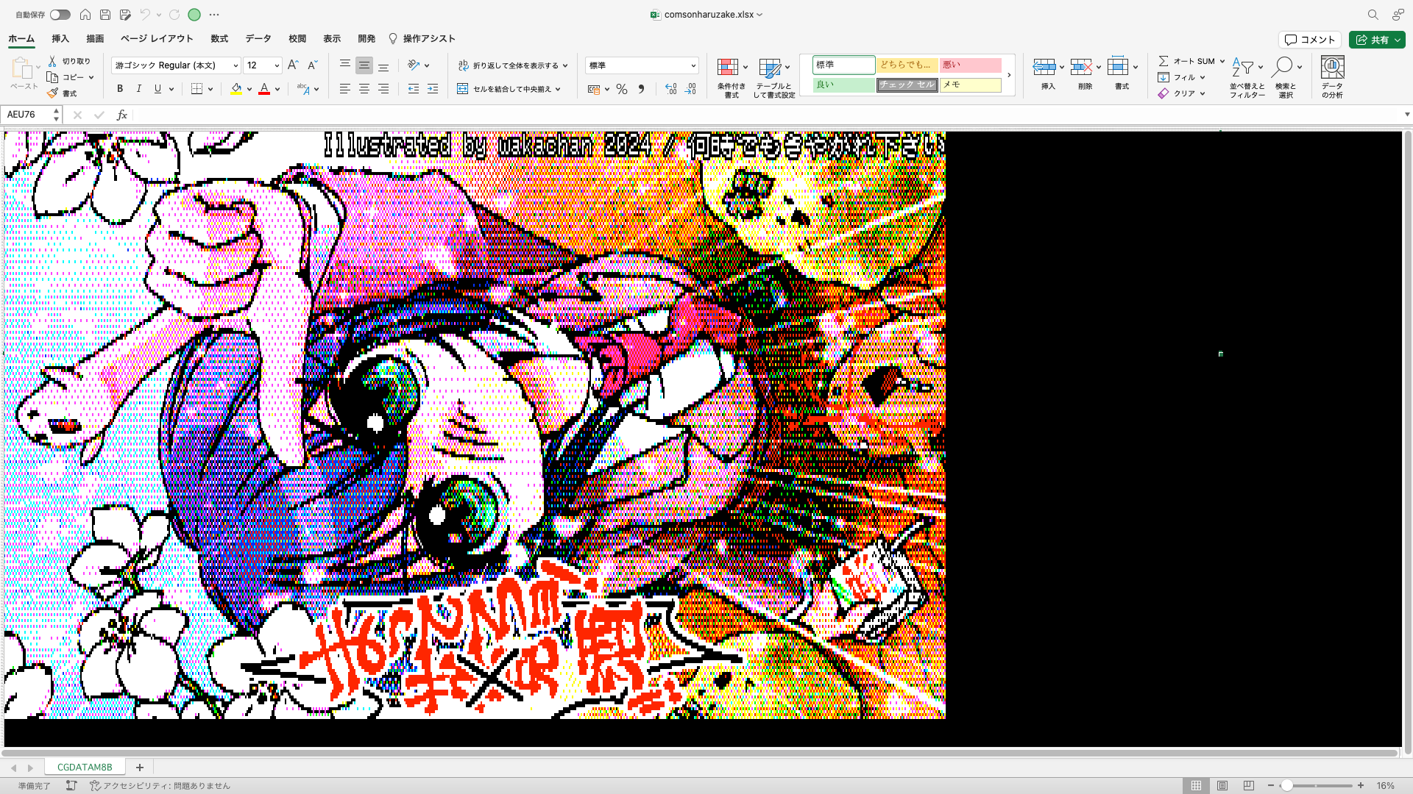Open the データ ribbon tab
This screenshot has height=794, width=1413.
click(258, 39)
